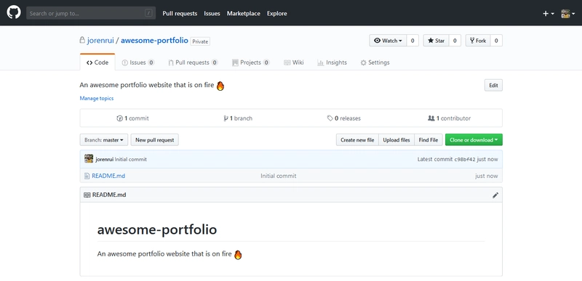The width and height of the screenshot is (582, 281).
Task: Click the New pull request button
Action: coord(155,140)
